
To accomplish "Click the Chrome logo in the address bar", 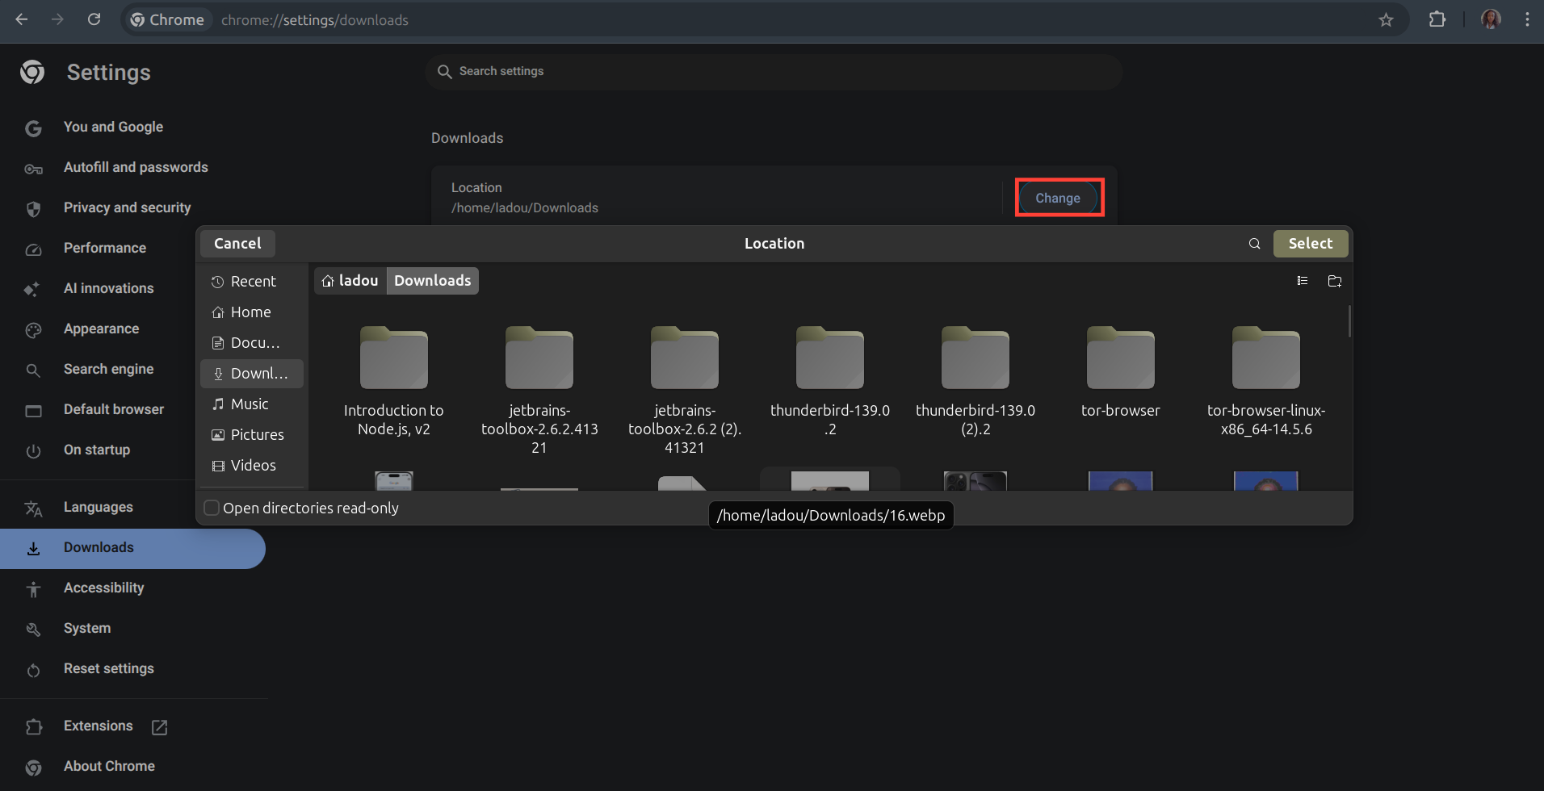I will click(x=137, y=19).
